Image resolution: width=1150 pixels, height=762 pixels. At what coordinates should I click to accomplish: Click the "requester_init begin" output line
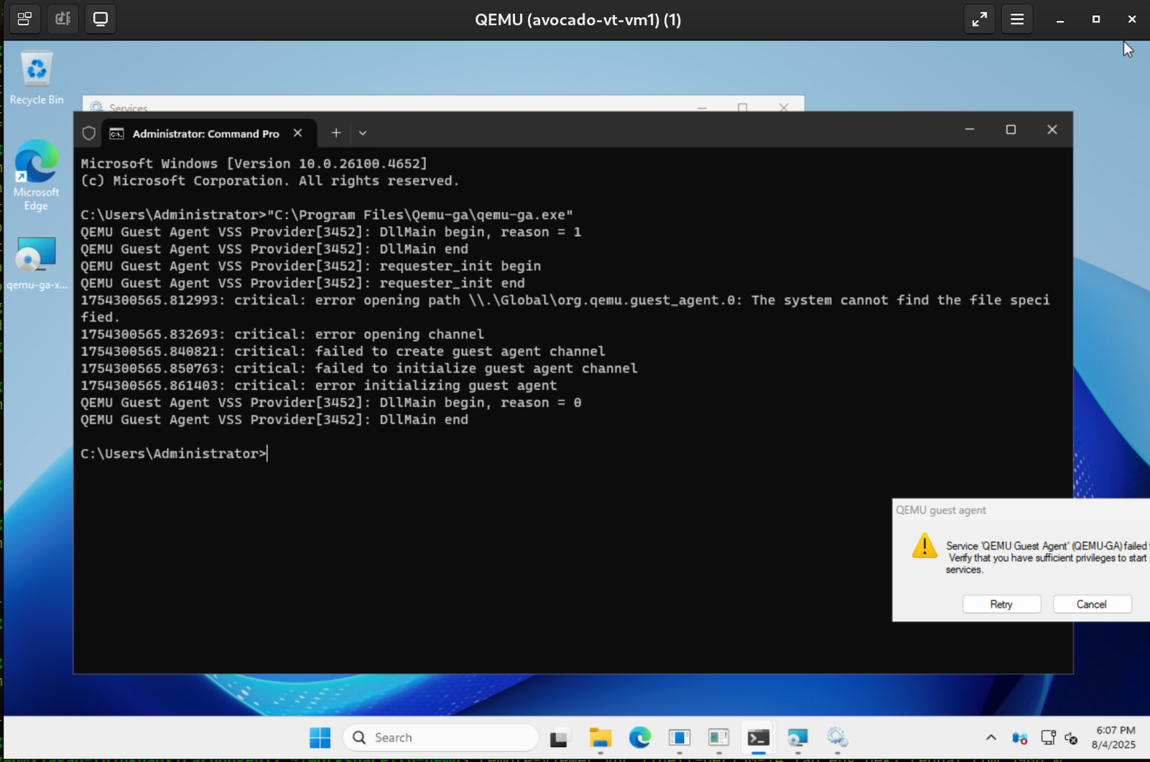311,266
